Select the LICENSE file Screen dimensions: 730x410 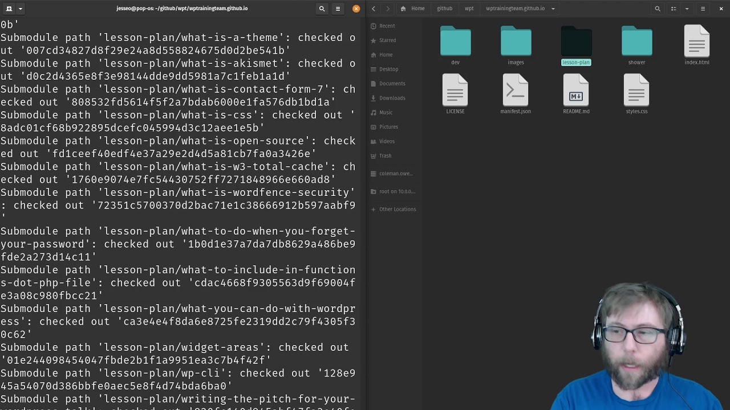coord(455,95)
